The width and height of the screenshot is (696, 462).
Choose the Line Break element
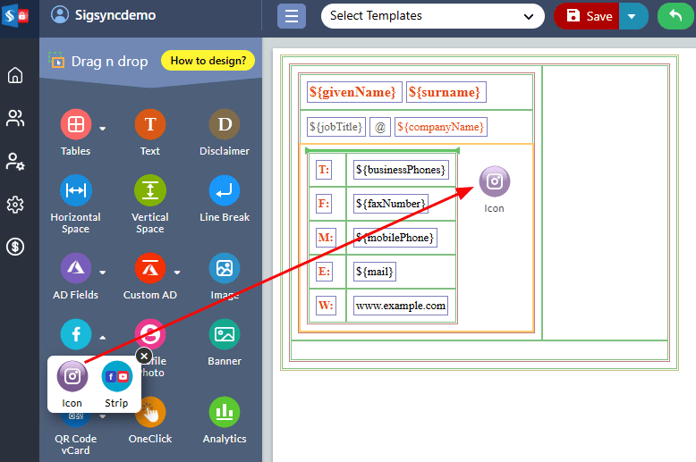pos(225,190)
